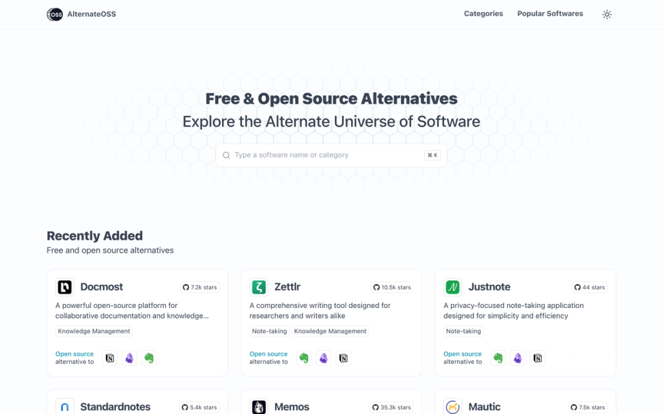Click Zettlr 10.5k stars GitHub badge
Viewport: 663px width, 414px height.
click(392, 287)
